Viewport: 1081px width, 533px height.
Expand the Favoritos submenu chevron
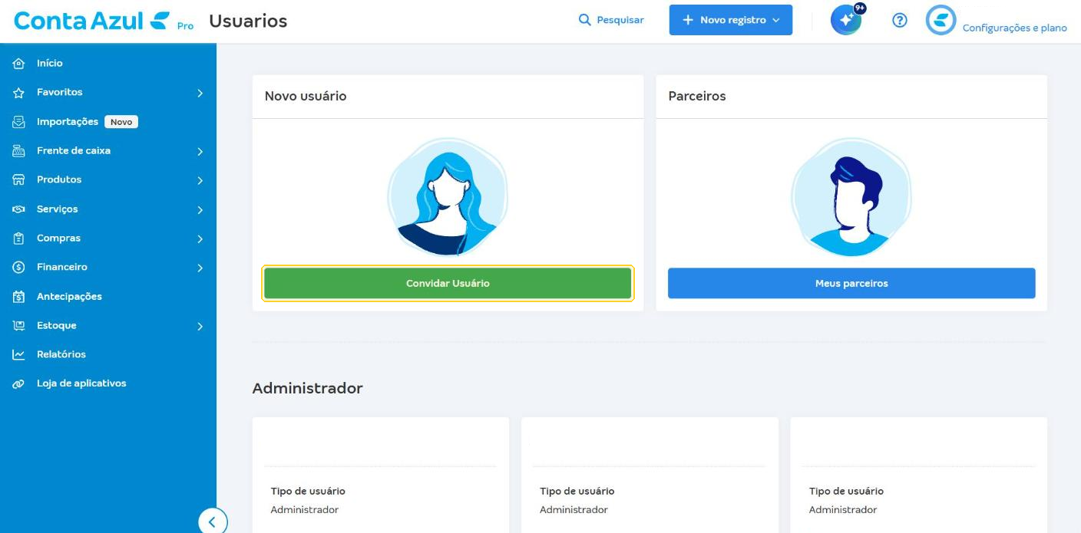pos(200,93)
